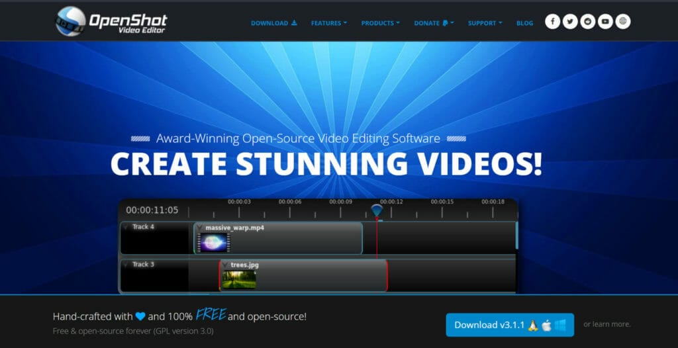
Task: Follow the 'or learn more.' link
Action: (606, 324)
